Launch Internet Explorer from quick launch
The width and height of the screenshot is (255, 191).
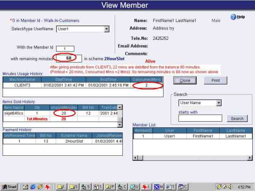pyautogui.click(x=33, y=187)
